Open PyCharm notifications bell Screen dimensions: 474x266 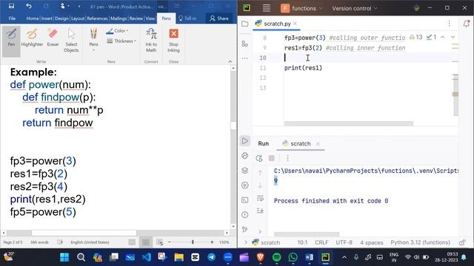pos(467,24)
